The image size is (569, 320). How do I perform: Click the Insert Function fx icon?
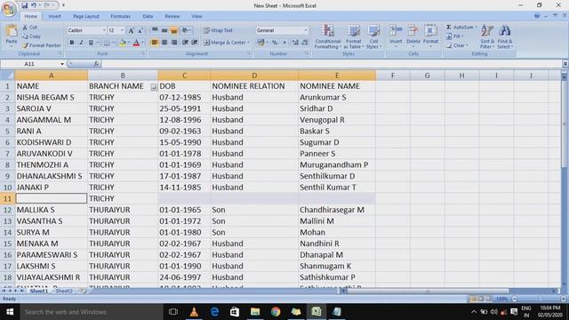pyautogui.click(x=96, y=64)
